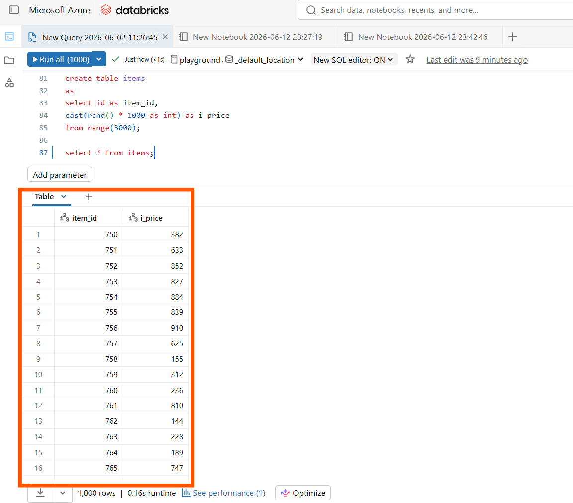Click the download results icon
Image resolution: width=573 pixels, height=503 pixels.
(x=40, y=493)
